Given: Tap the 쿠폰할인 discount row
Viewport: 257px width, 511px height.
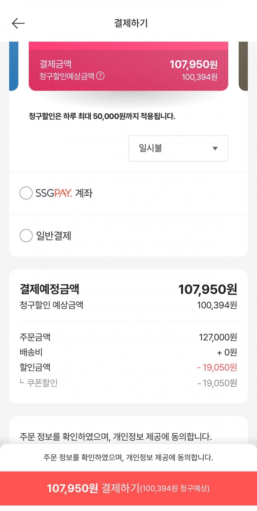Looking at the screenshot, I should point(128,383).
